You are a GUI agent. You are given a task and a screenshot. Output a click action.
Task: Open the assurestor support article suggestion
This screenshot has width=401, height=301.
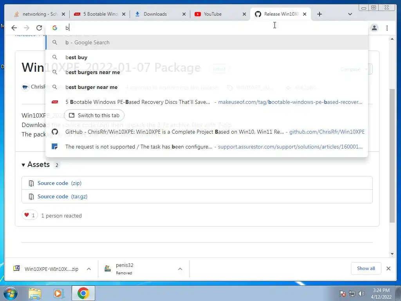tap(207, 147)
